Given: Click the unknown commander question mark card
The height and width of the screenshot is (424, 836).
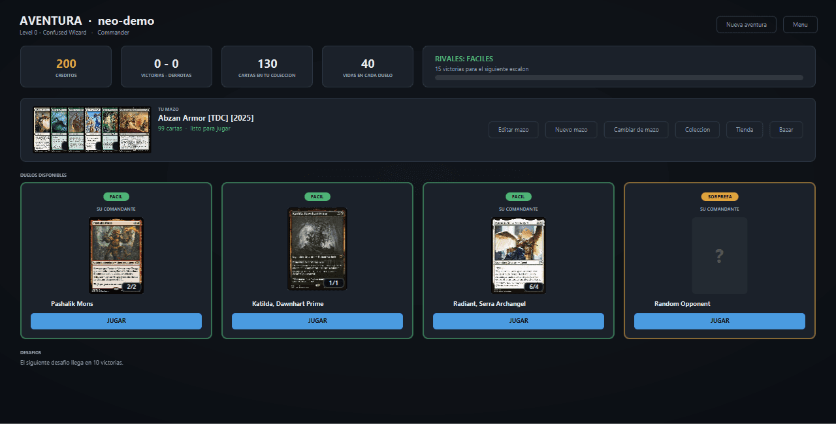Looking at the screenshot, I should (x=720, y=256).
